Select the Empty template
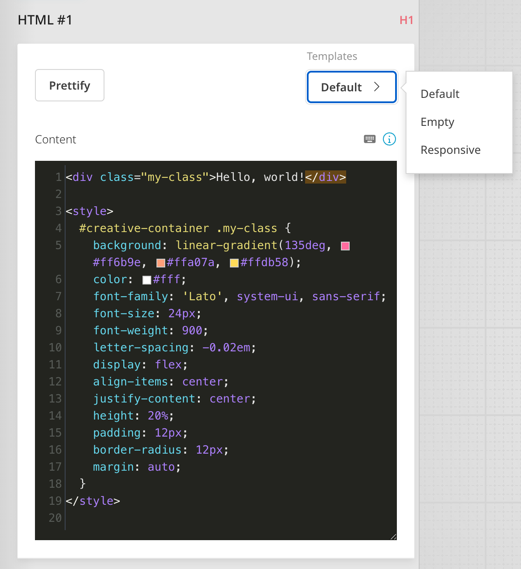Viewport: 521px width, 569px height. click(437, 122)
